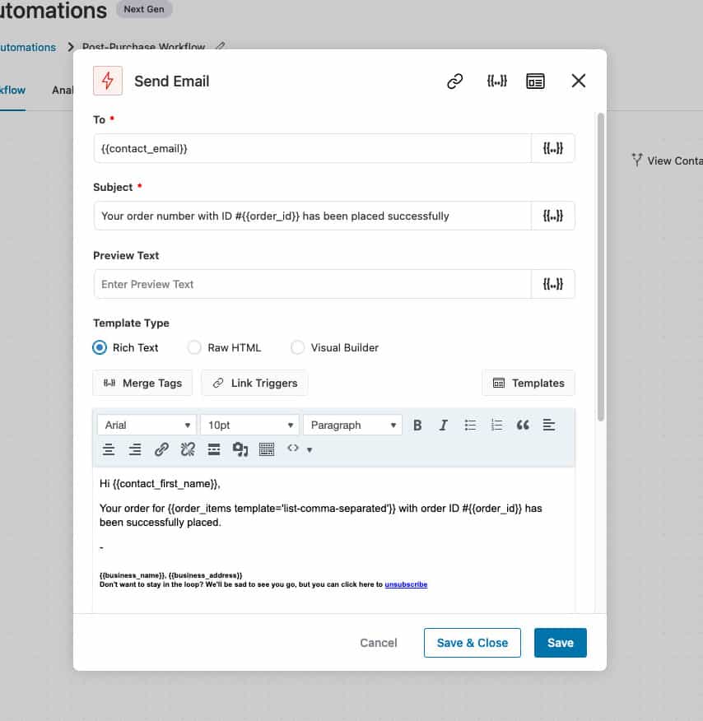Align text center
The image size is (703, 721).
tap(109, 449)
